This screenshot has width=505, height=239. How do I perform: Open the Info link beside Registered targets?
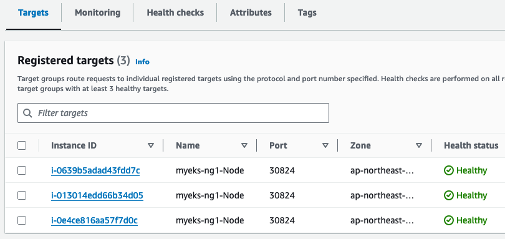click(x=142, y=62)
